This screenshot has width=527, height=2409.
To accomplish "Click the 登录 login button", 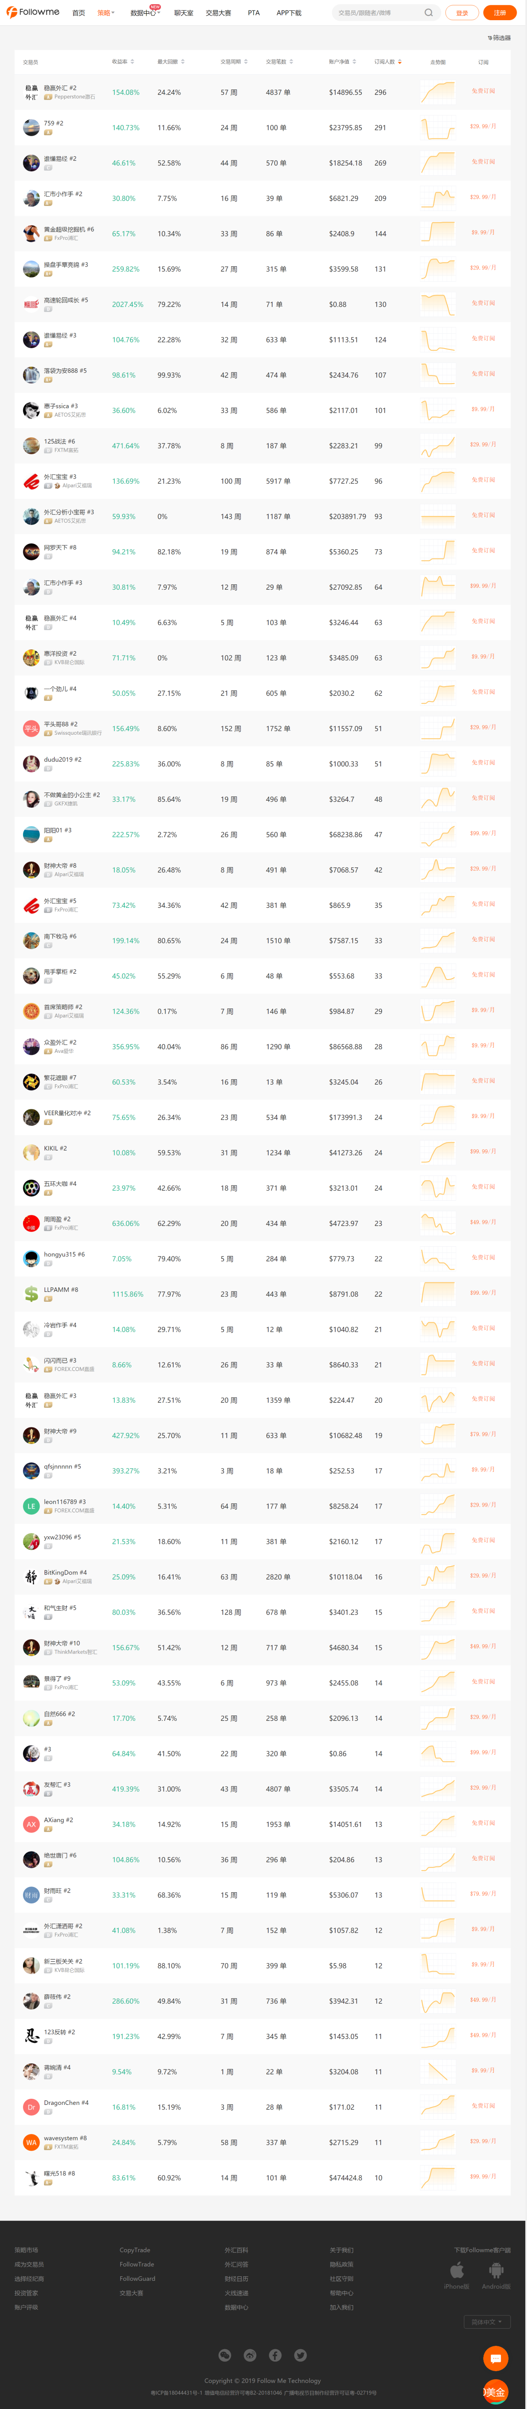I will (462, 13).
